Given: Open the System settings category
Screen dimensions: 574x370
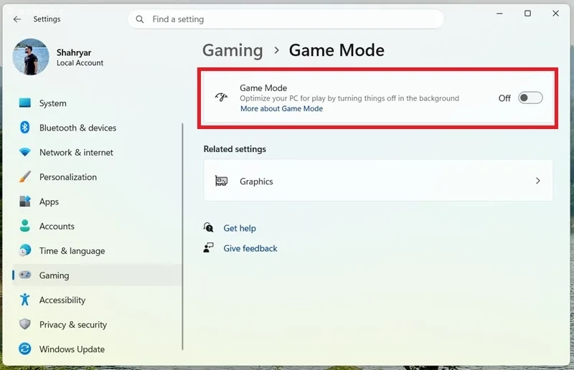Looking at the screenshot, I should click(97, 103).
